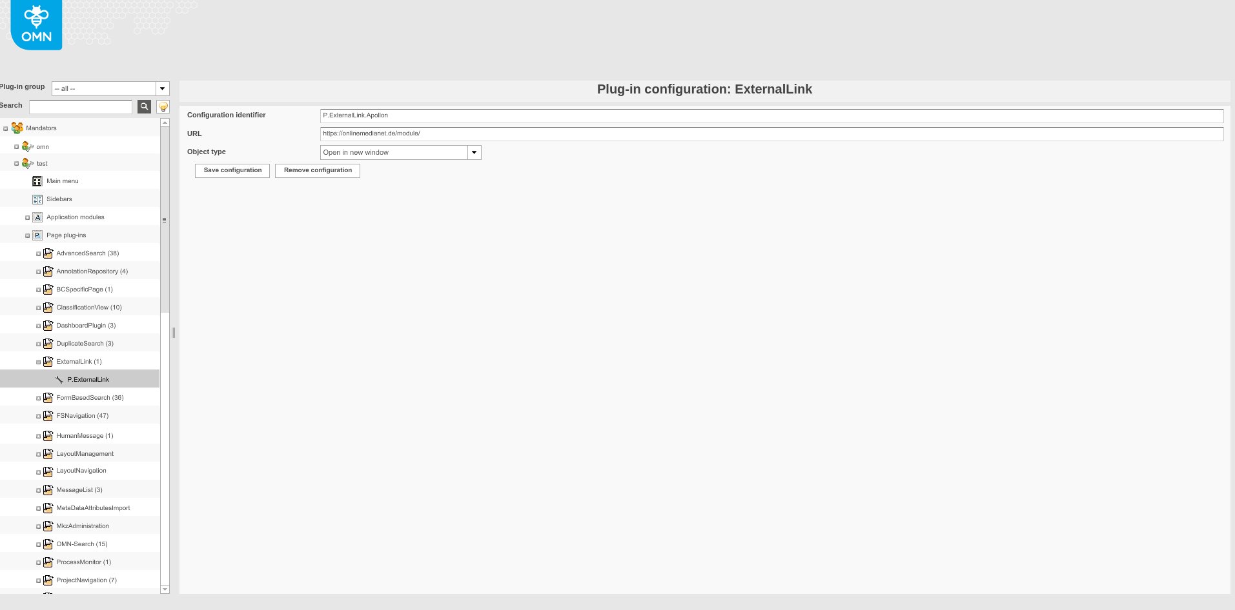The image size is (1235, 610).
Task: Click the magnifier search button
Action: [145, 106]
